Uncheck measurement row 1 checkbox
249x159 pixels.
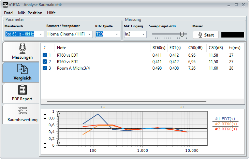pos(45,55)
